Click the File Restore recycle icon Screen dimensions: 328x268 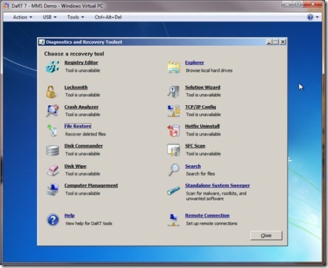[x=52, y=130]
